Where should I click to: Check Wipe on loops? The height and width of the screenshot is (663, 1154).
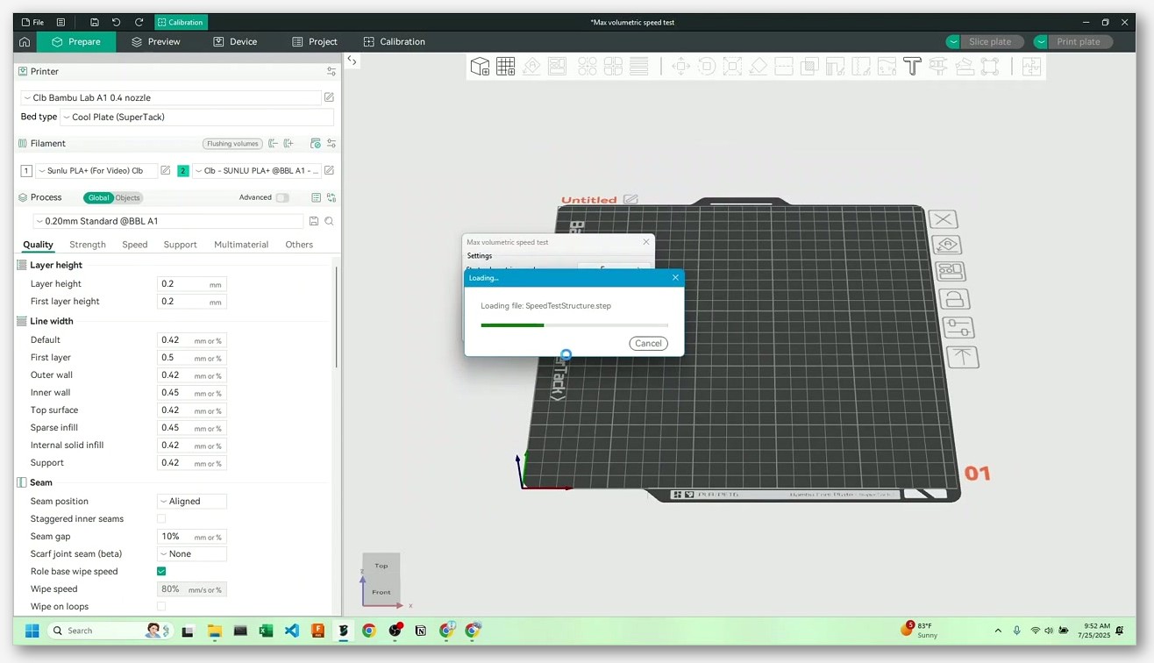(161, 606)
